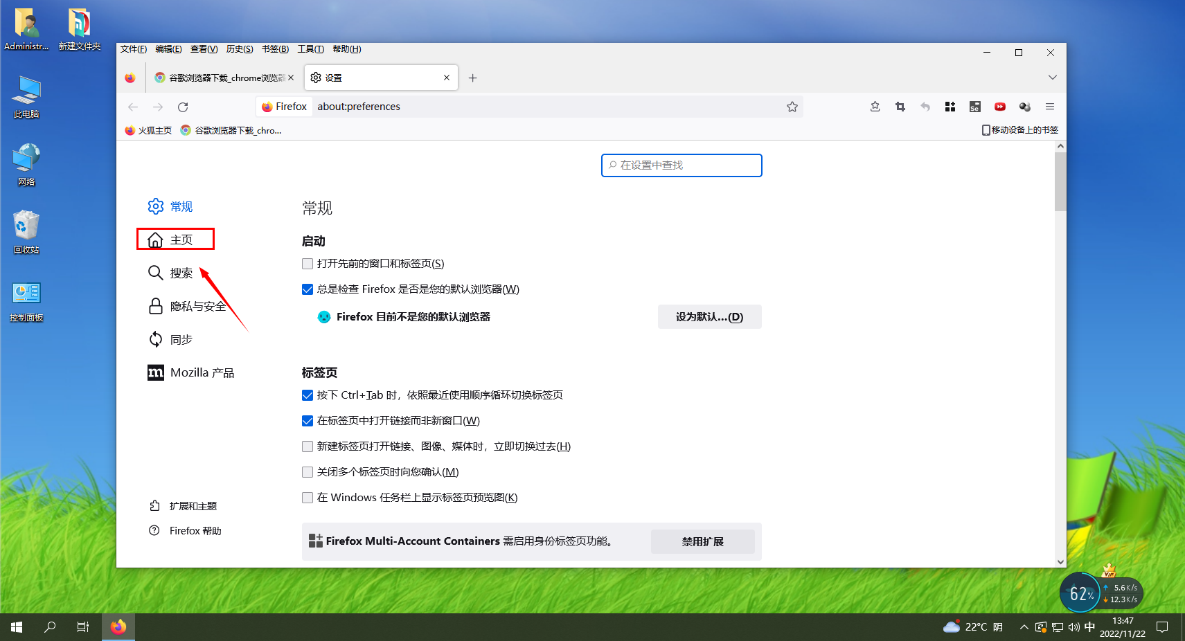The height and width of the screenshot is (641, 1185).
Task: Click the 在设置中查找 search field
Action: 681,165
